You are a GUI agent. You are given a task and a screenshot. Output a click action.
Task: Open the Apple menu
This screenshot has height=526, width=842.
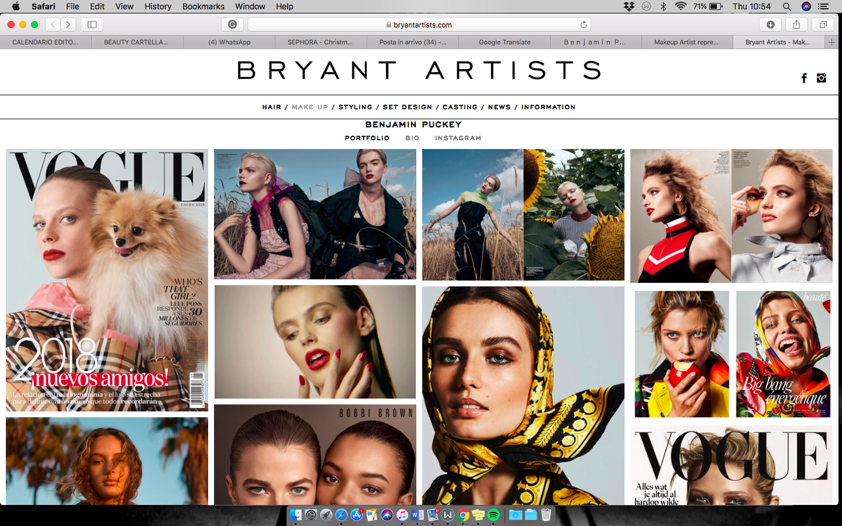pos(16,6)
